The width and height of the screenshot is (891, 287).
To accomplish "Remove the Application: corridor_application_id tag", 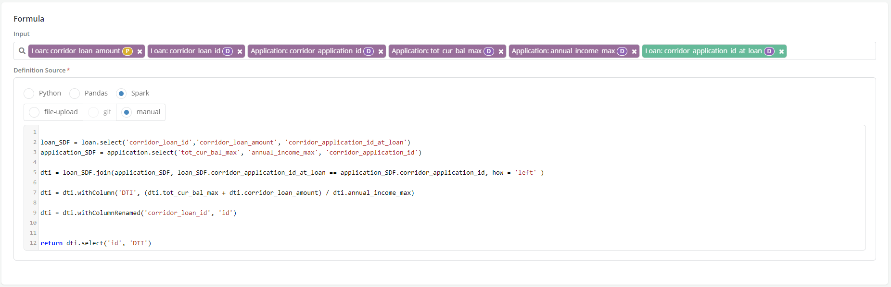I will (381, 51).
